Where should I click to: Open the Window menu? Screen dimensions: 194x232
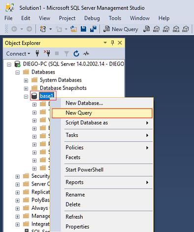pyautogui.click(x=140, y=18)
